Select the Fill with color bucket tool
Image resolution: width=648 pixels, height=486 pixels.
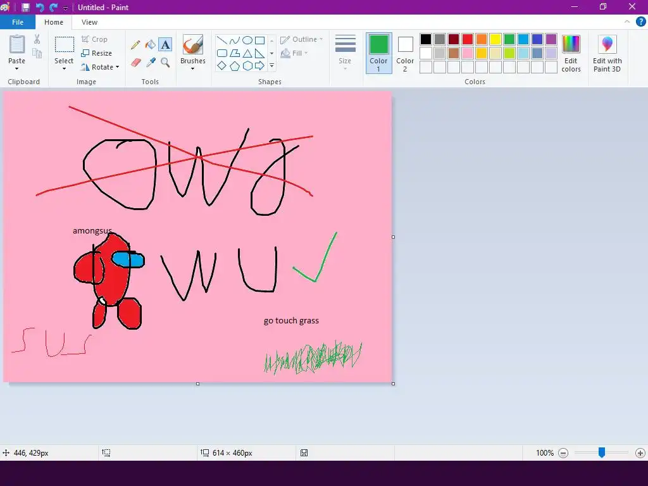(x=151, y=45)
